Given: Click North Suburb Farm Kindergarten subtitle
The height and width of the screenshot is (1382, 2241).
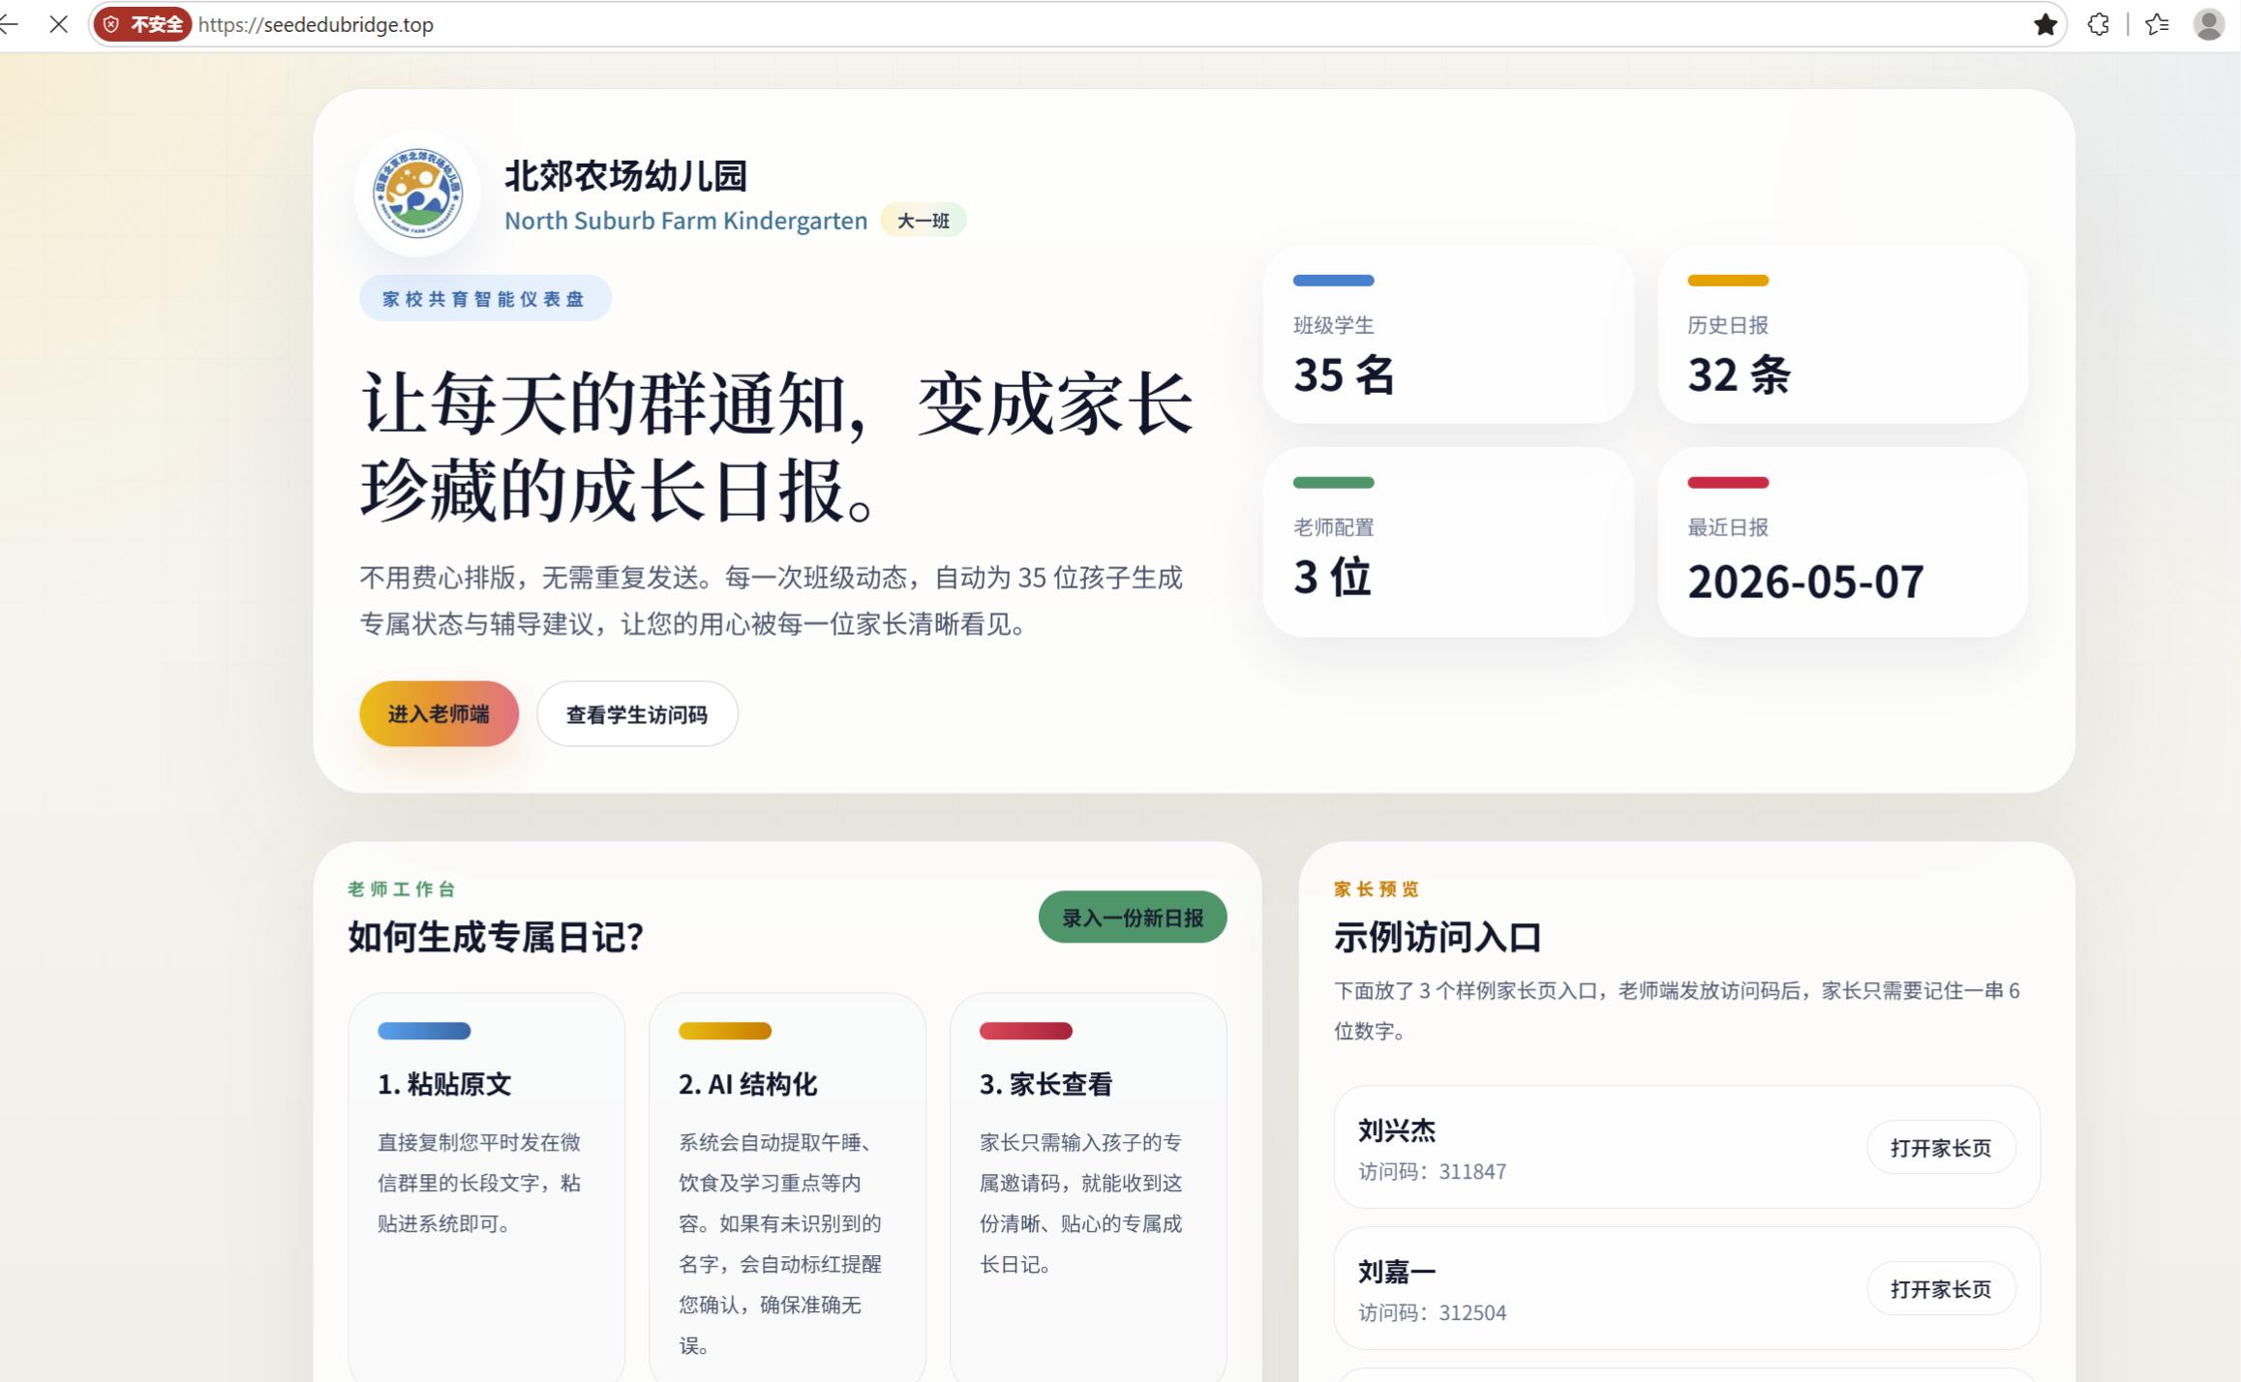Looking at the screenshot, I should (685, 221).
